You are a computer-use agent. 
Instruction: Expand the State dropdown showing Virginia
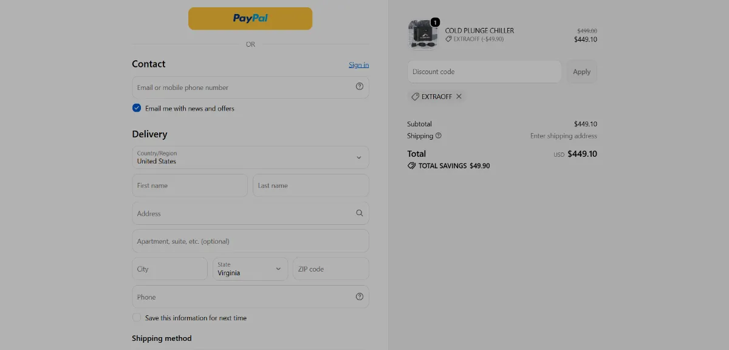(x=250, y=269)
